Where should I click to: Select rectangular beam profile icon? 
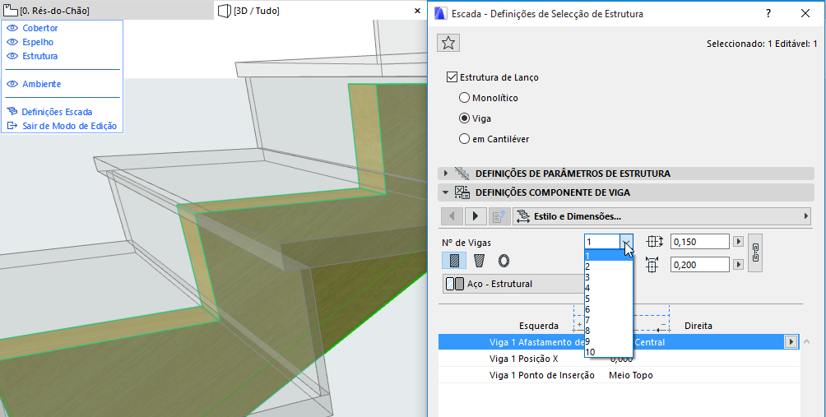point(454,262)
